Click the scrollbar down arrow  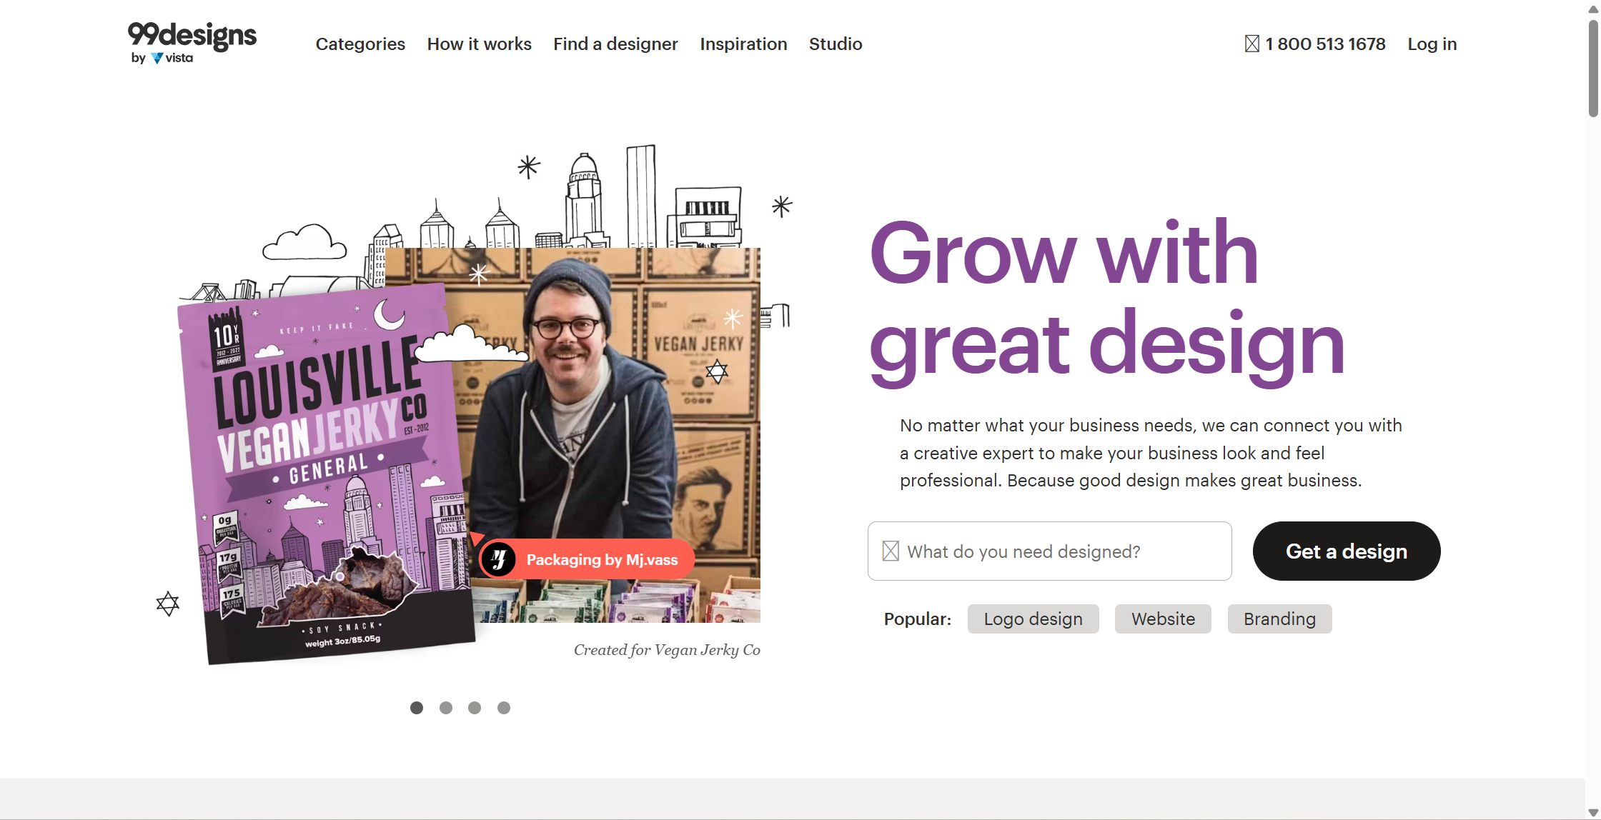click(1593, 813)
